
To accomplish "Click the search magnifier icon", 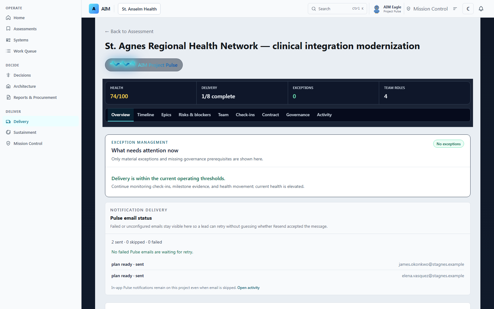I will point(314,9).
